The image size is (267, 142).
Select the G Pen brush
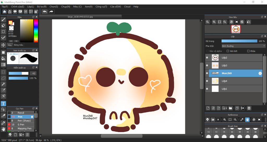tap(21, 125)
